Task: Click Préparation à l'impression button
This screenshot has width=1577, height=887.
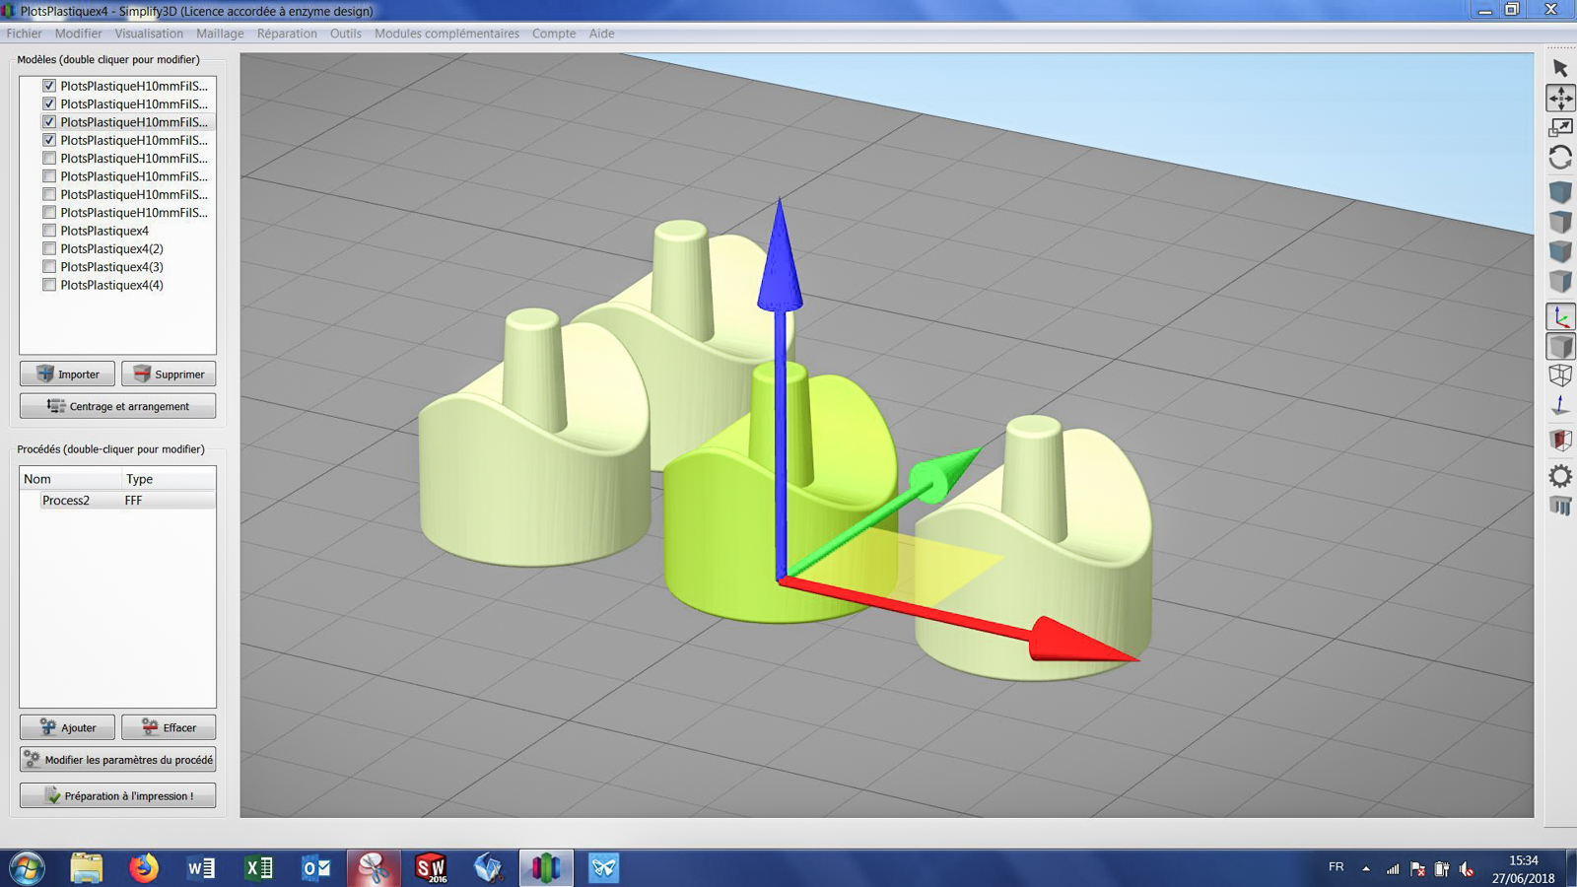Action: [x=117, y=795]
